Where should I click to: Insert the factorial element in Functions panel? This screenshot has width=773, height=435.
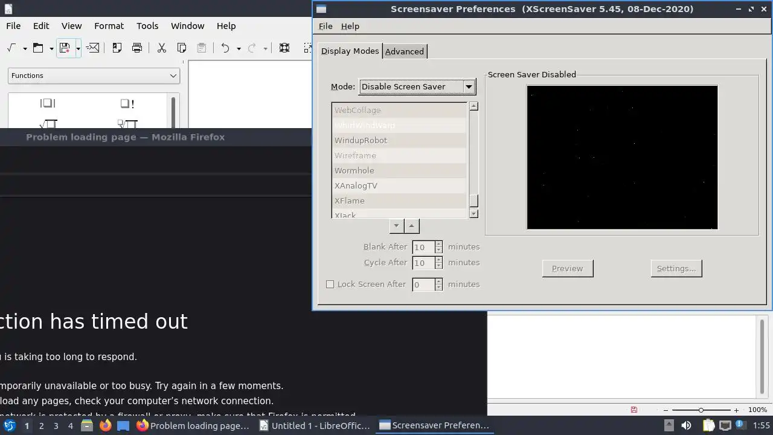click(x=127, y=103)
